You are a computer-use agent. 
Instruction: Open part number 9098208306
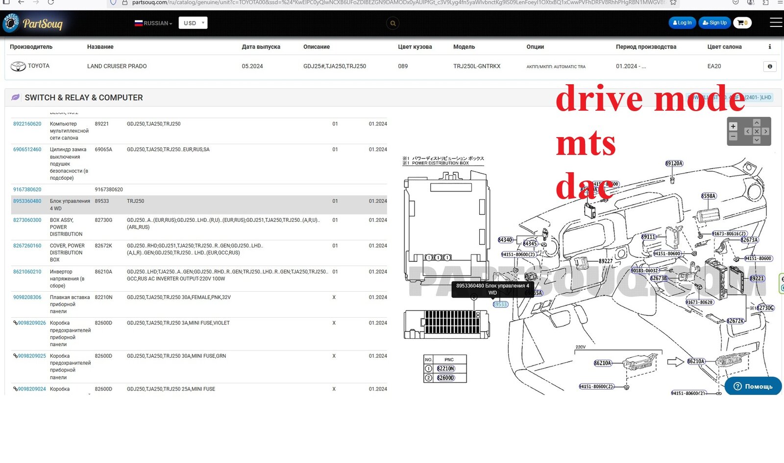pos(27,297)
